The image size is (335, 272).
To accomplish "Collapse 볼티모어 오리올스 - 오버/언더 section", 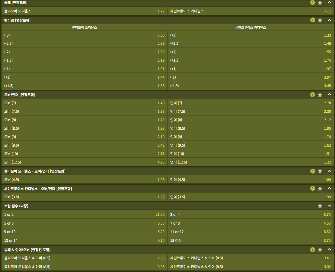I will (x=330, y=171).
